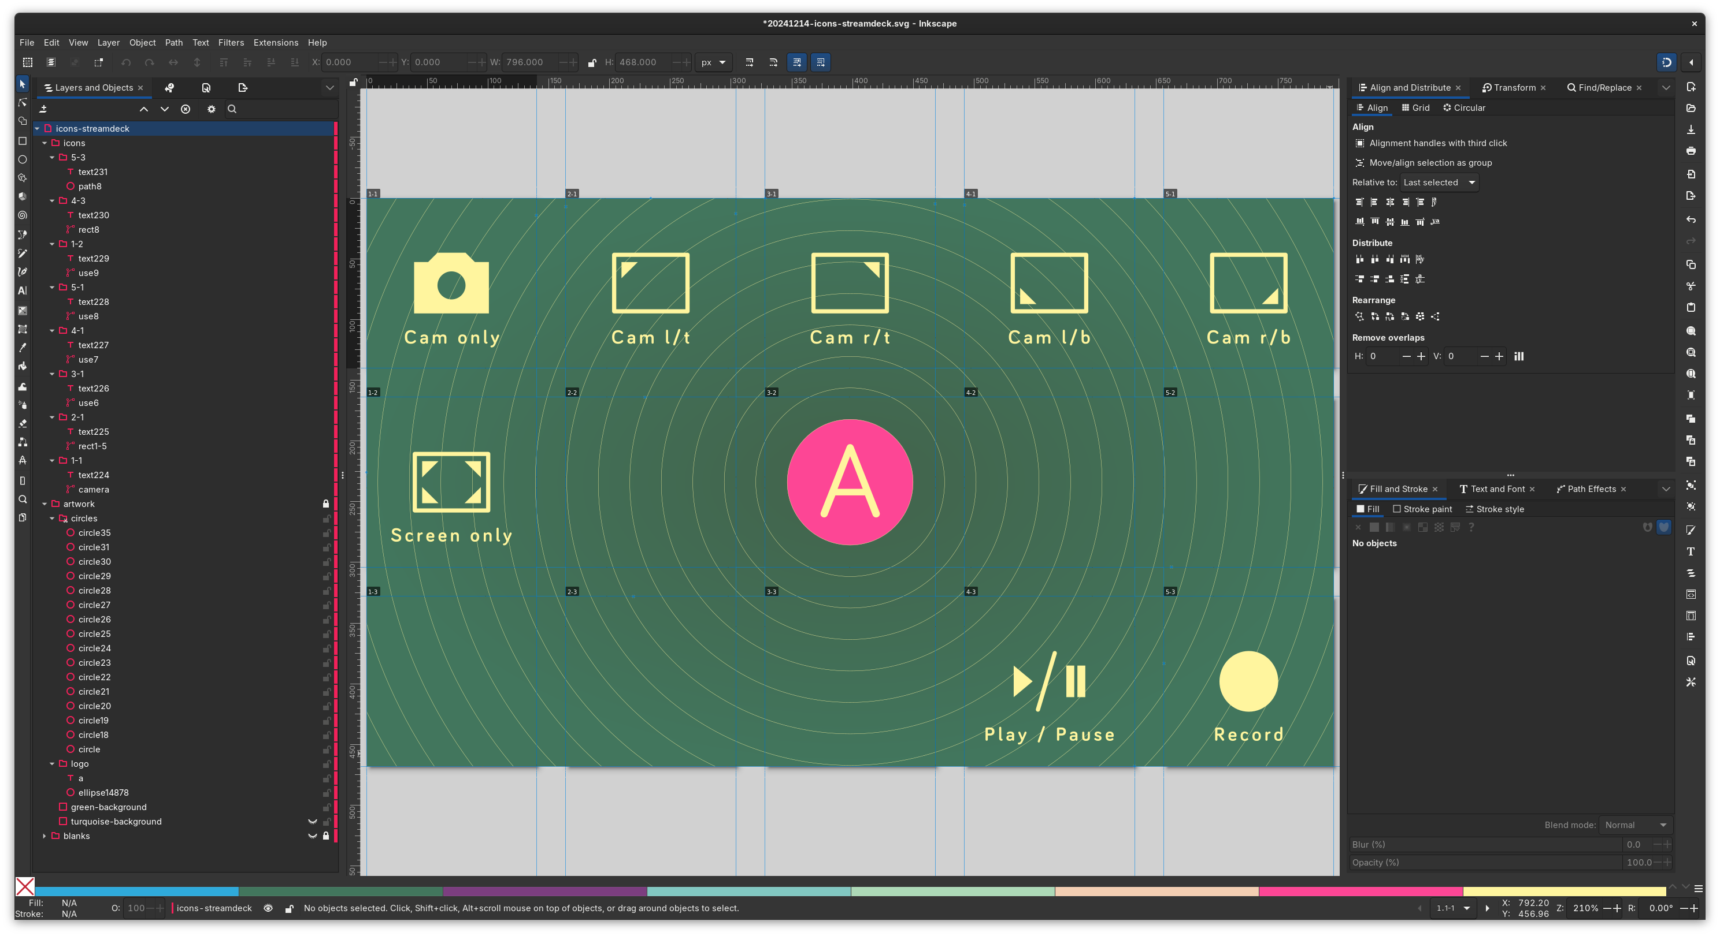Switch to the Grid arrange tab

(1415, 107)
